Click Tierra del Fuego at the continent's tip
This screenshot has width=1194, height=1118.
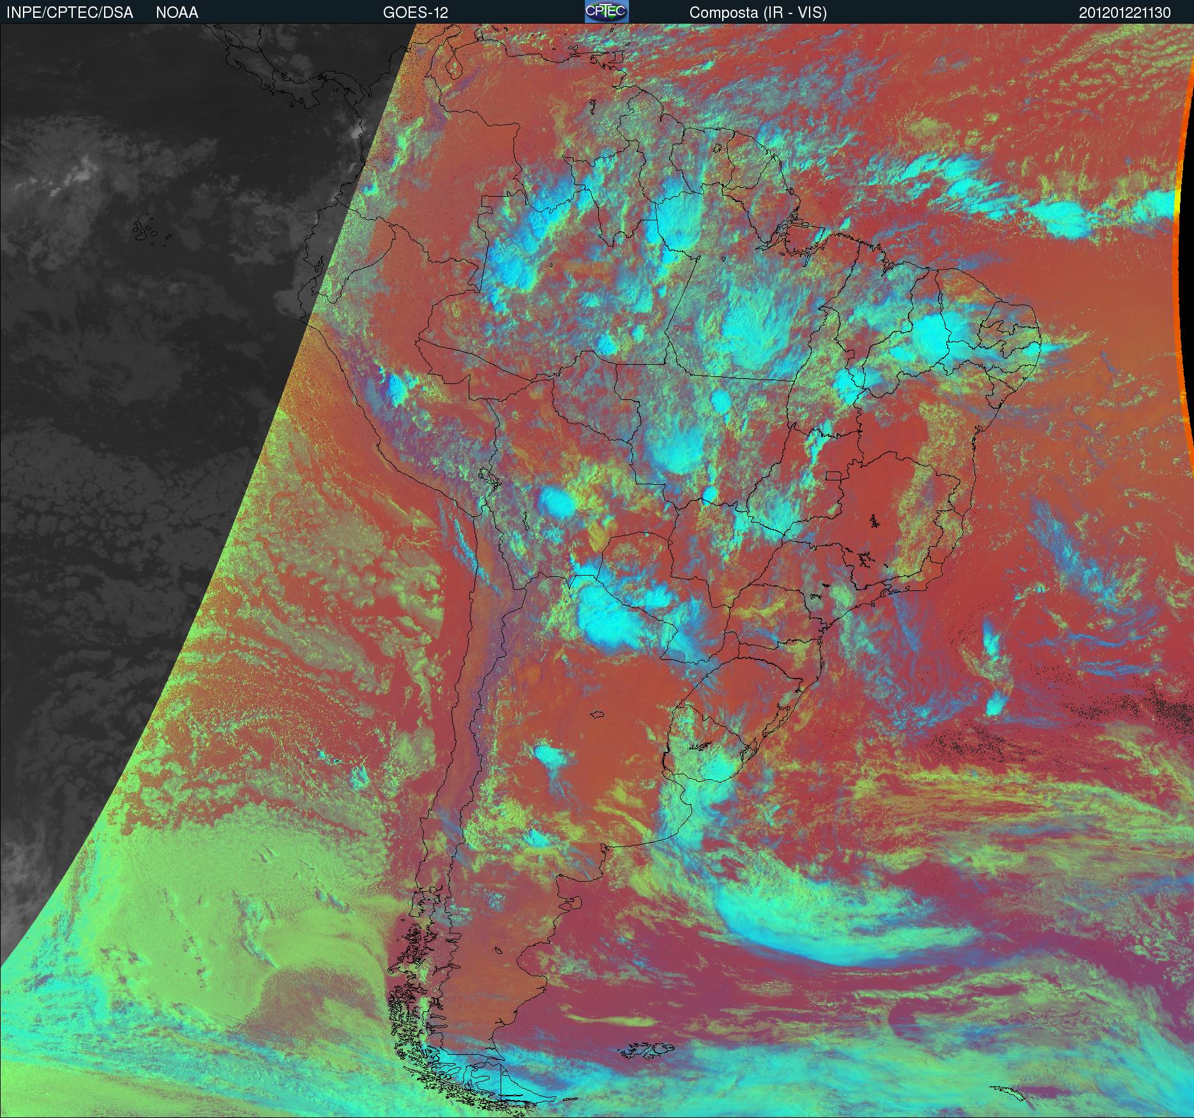click(x=485, y=1085)
